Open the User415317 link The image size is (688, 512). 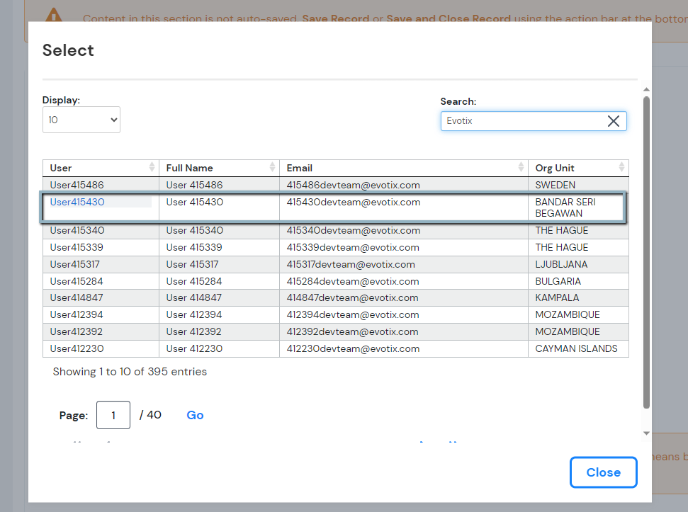(74, 264)
